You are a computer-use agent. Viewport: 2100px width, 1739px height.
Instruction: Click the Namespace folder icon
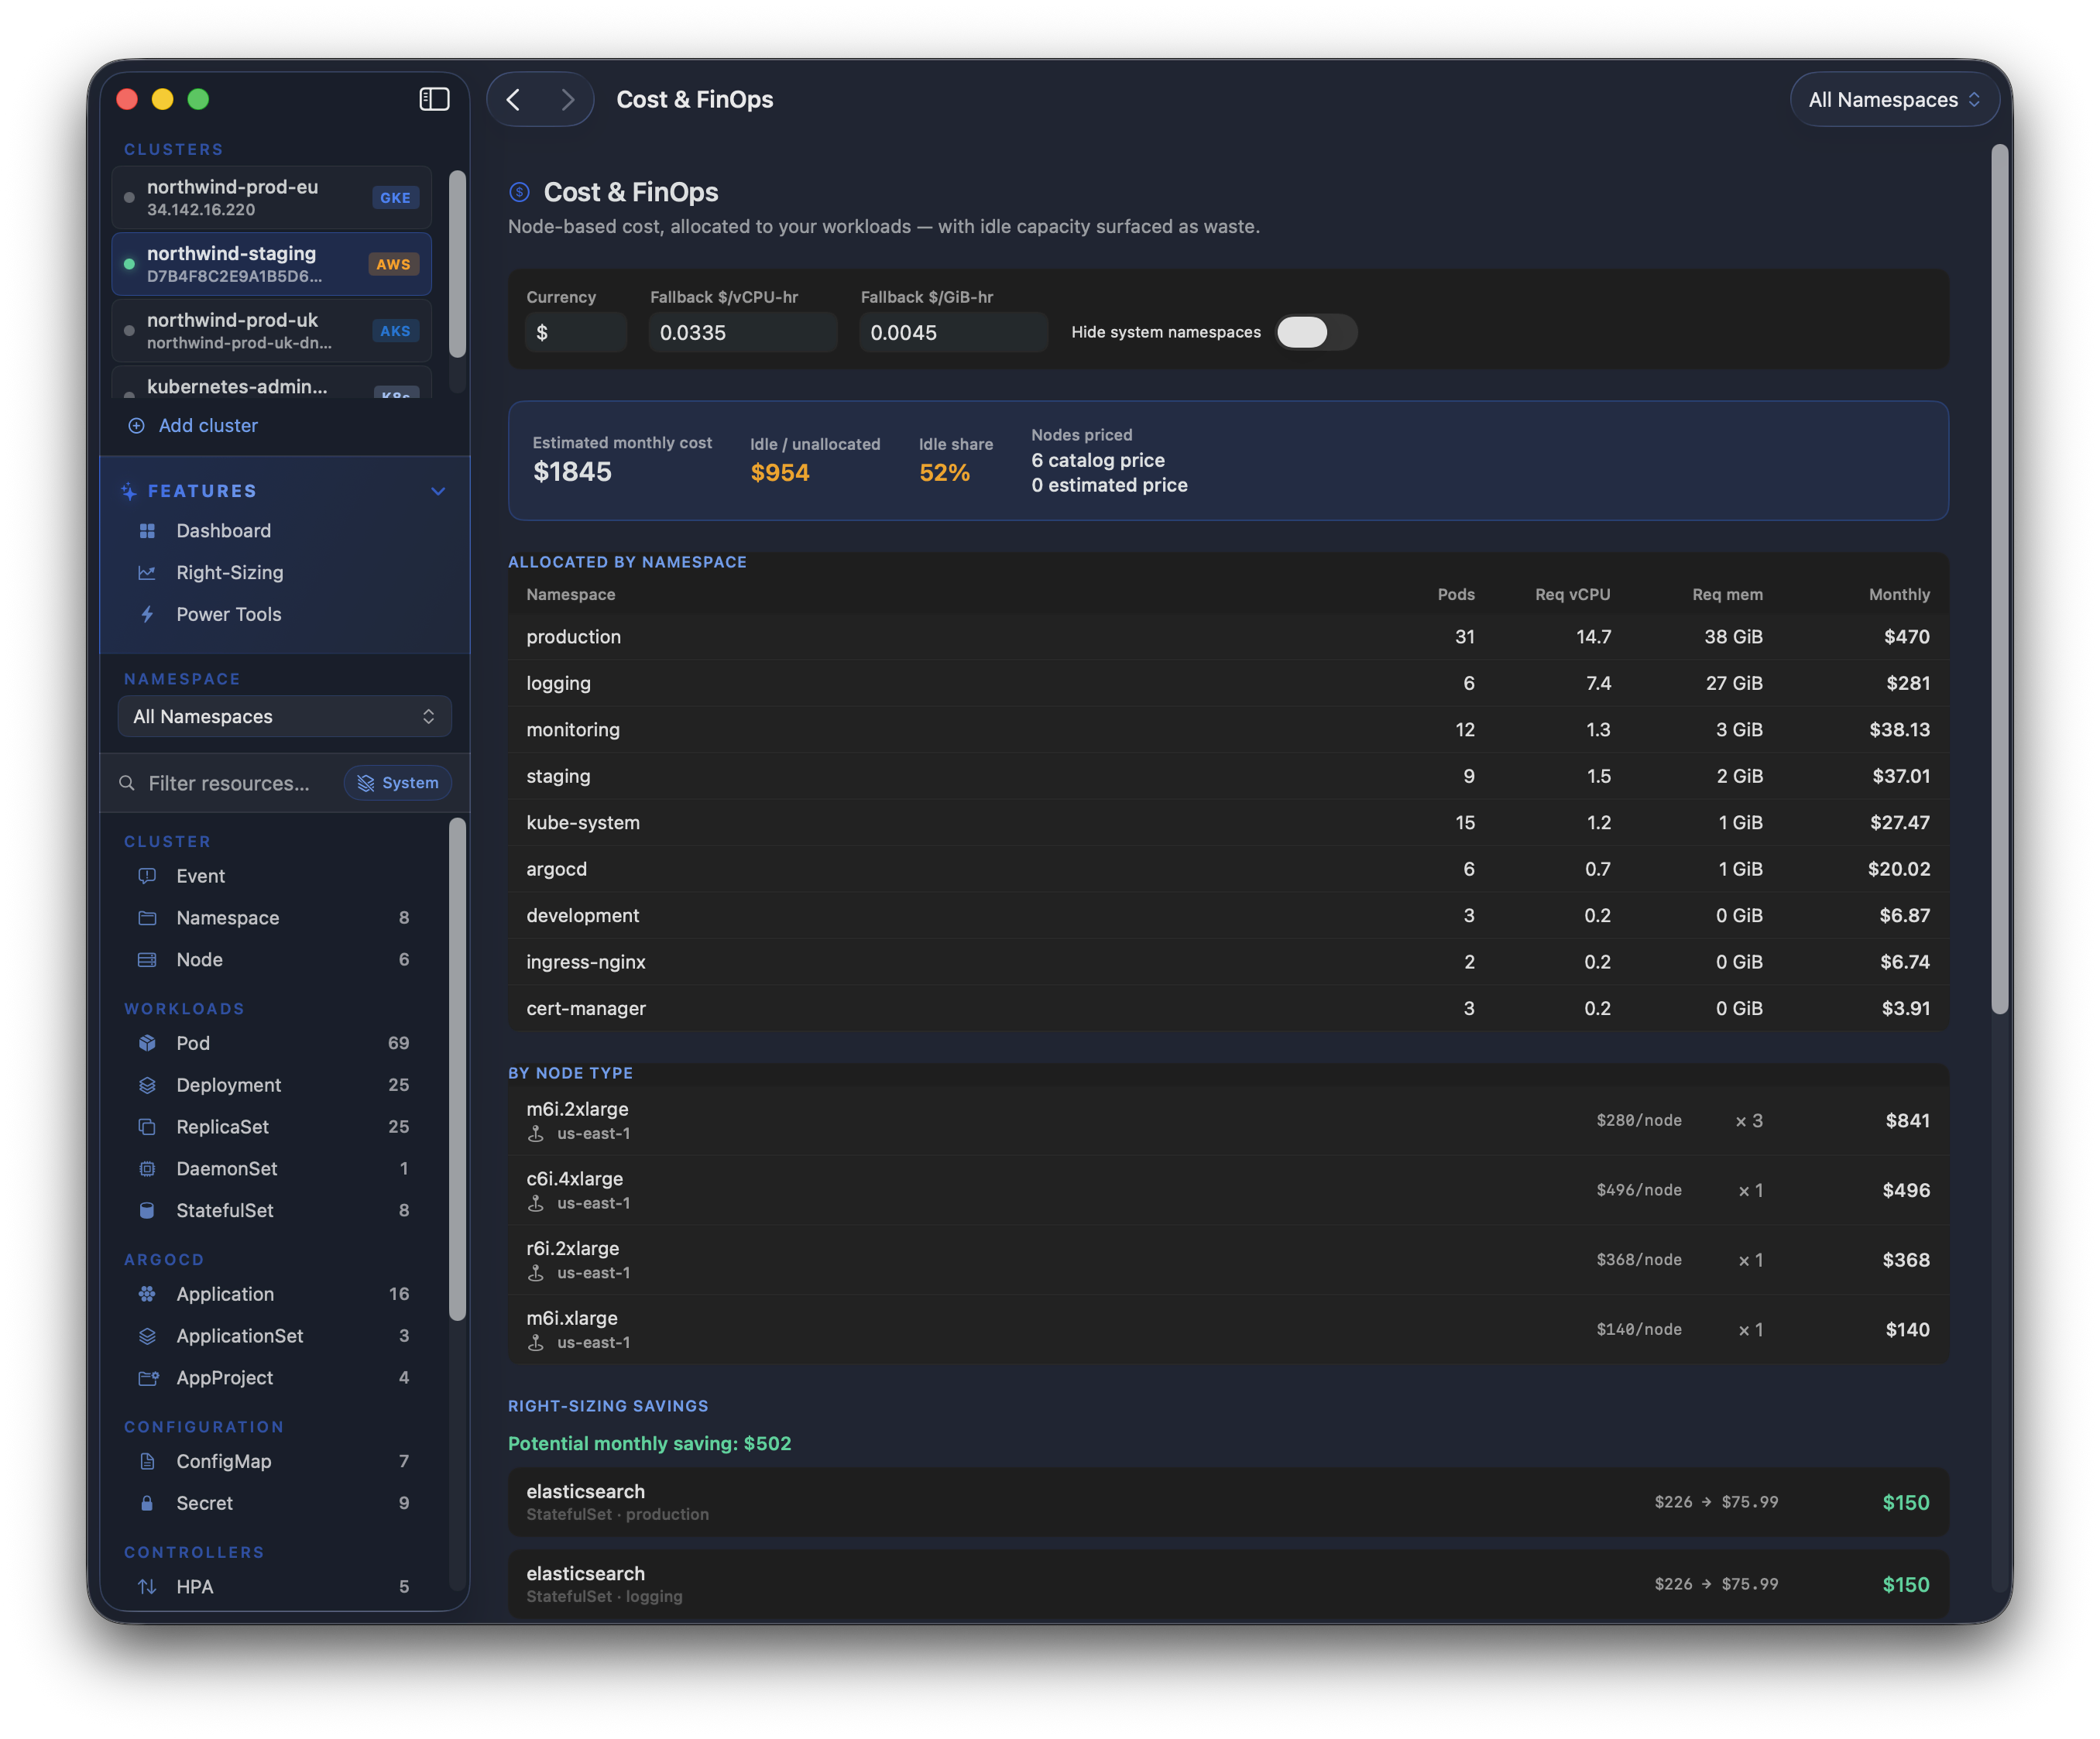coord(147,918)
